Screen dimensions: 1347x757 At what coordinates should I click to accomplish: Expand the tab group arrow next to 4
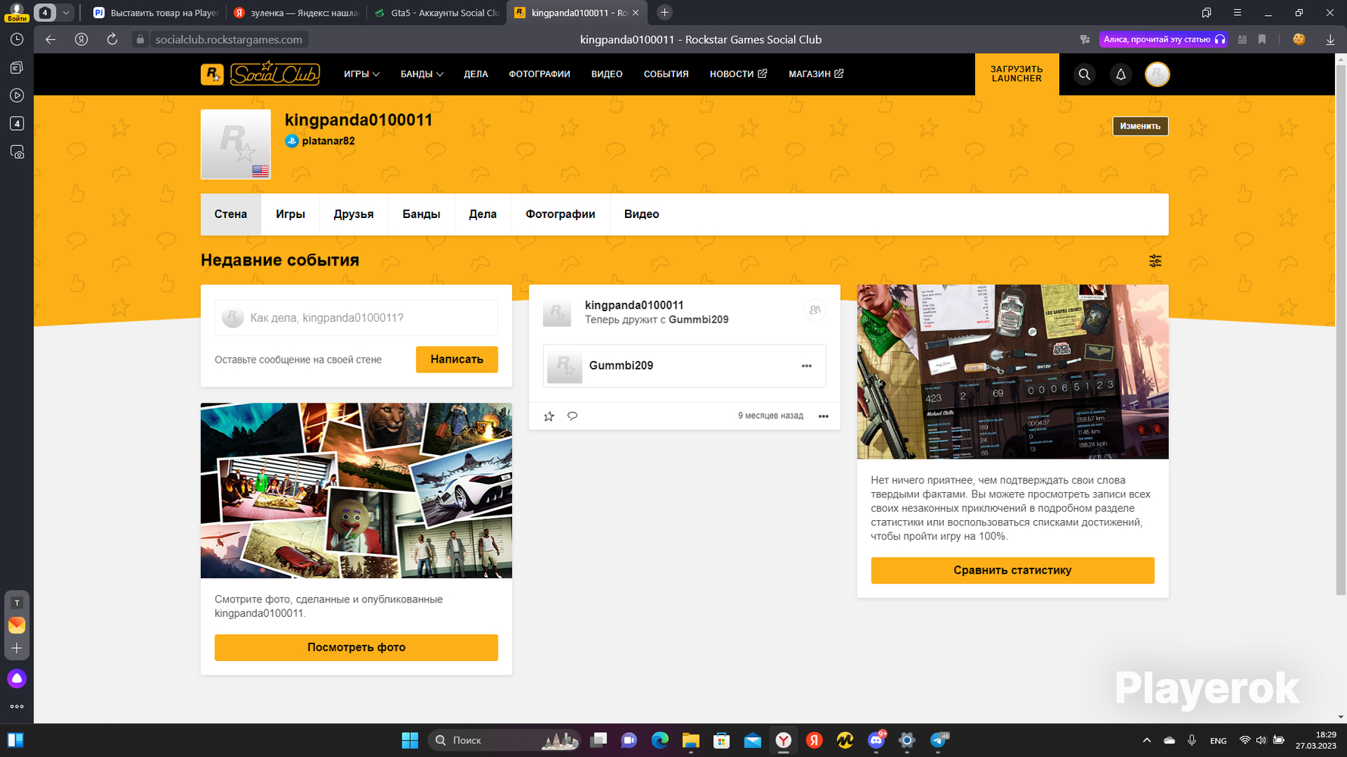pyautogui.click(x=66, y=13)
